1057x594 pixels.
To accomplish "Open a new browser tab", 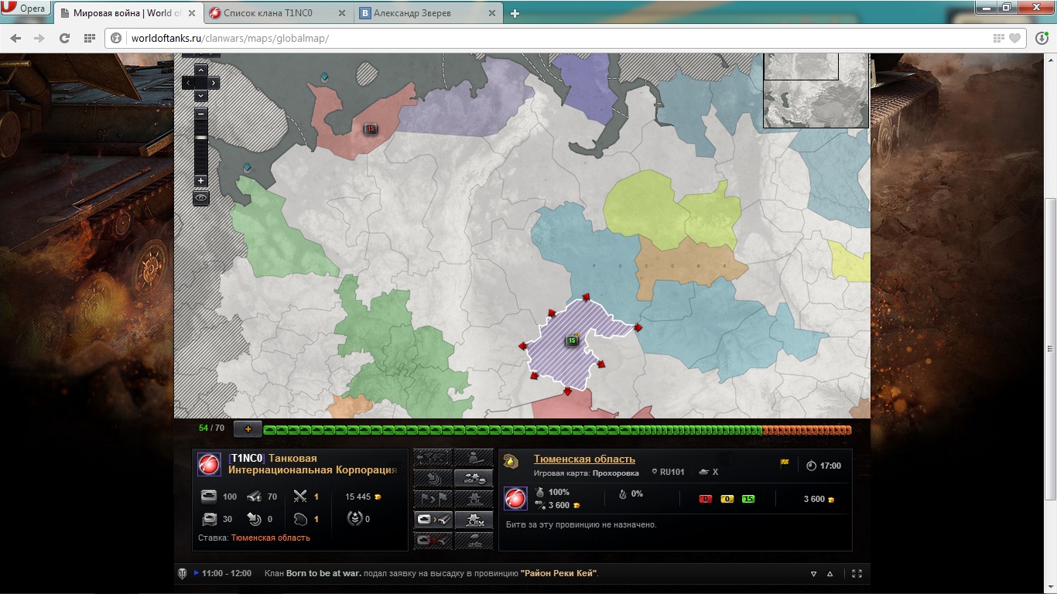I will point(515,13).
